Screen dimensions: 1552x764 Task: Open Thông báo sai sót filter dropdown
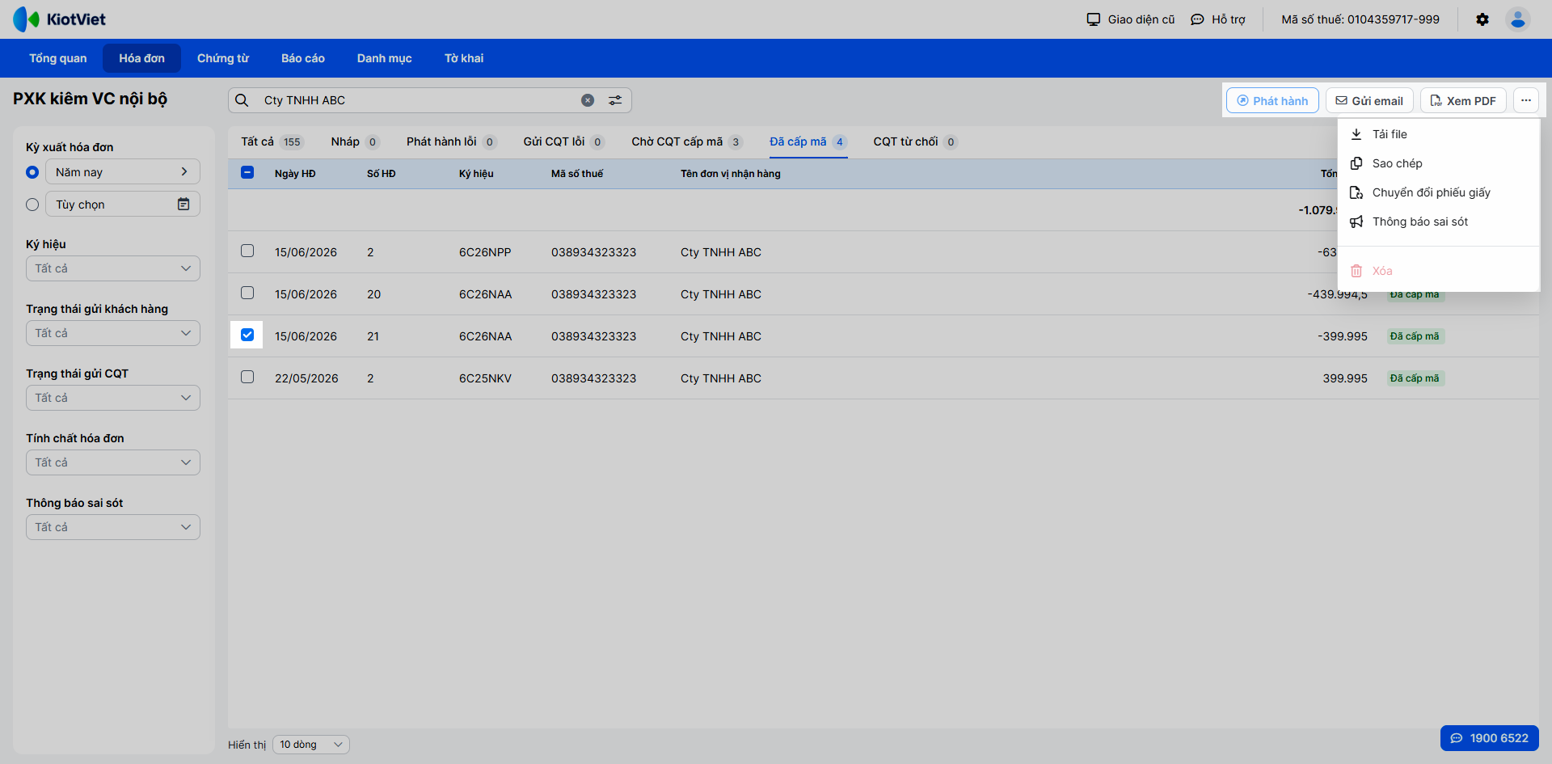click(113, 527)
